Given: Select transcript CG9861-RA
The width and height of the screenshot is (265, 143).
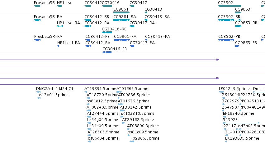Looking at the screenshot, I should (x=125, y=17).
